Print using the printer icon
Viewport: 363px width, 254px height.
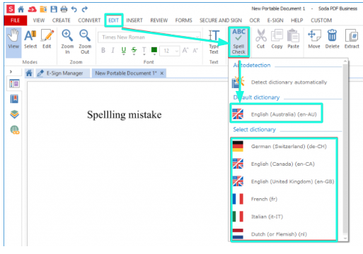[64, 9]
